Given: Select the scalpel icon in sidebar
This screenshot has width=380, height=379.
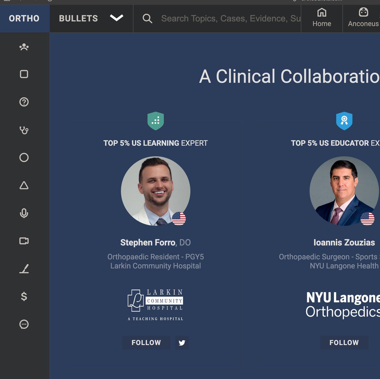Looking at the screenshot, I should [x=24, y=269].
